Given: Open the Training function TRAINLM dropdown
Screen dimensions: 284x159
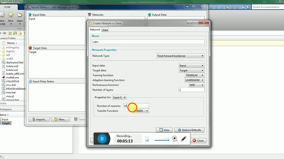Looking at the screenshot, I should (194, 75).
